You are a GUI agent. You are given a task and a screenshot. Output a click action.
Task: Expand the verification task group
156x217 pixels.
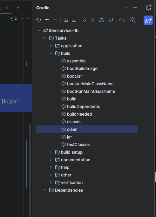(x=51, y=182)
